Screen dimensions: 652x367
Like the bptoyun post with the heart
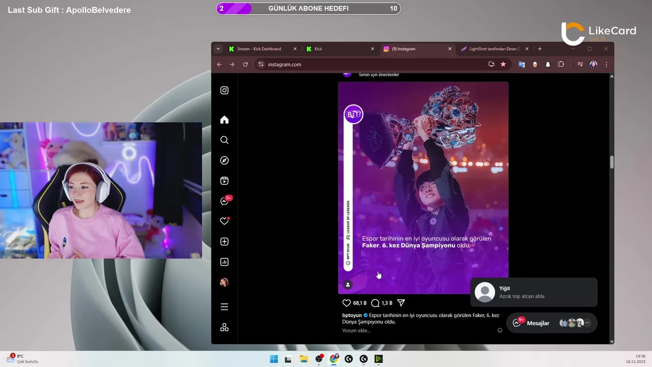(346, 303)
